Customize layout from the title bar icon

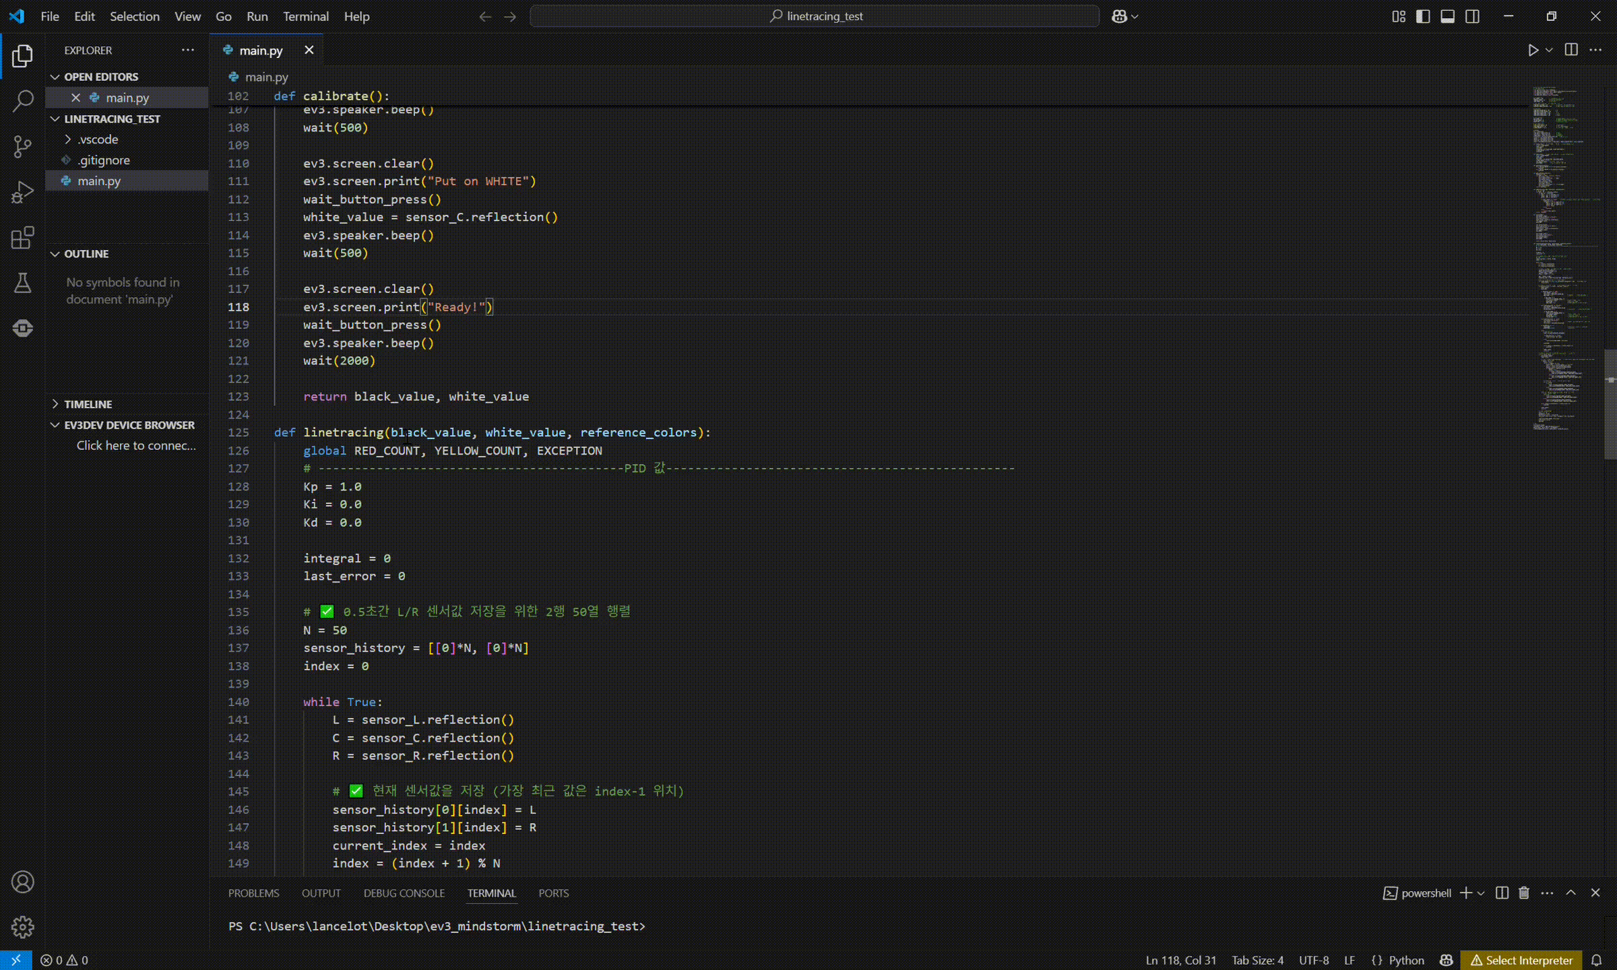point(1399,16)
